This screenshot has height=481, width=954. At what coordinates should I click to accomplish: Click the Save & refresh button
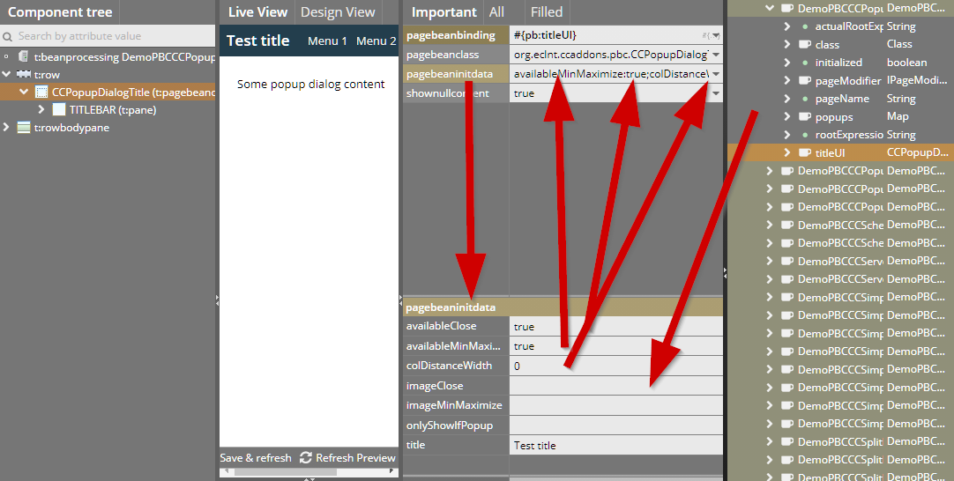[256, 458]
